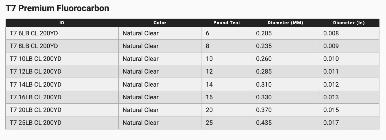Select the 0.435 millimeter diameter cell
The width and height of the screenshot is (386, 140).
click(x=264, y=123)
